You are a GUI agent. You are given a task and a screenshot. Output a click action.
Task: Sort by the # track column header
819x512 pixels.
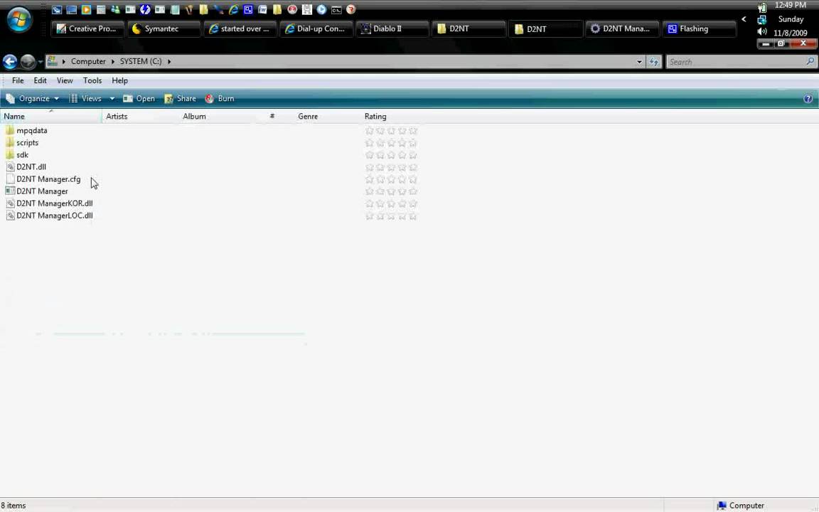pyautogui.click(x=272, y=117)
